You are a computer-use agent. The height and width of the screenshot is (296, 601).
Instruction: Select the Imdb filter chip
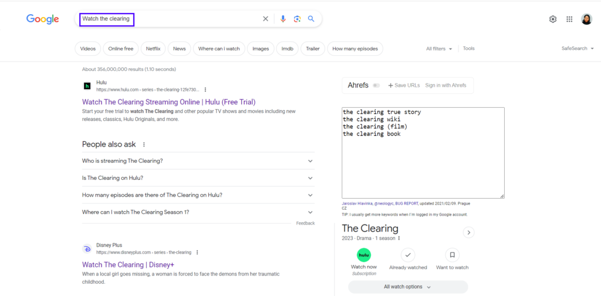[x=288, y=49]
